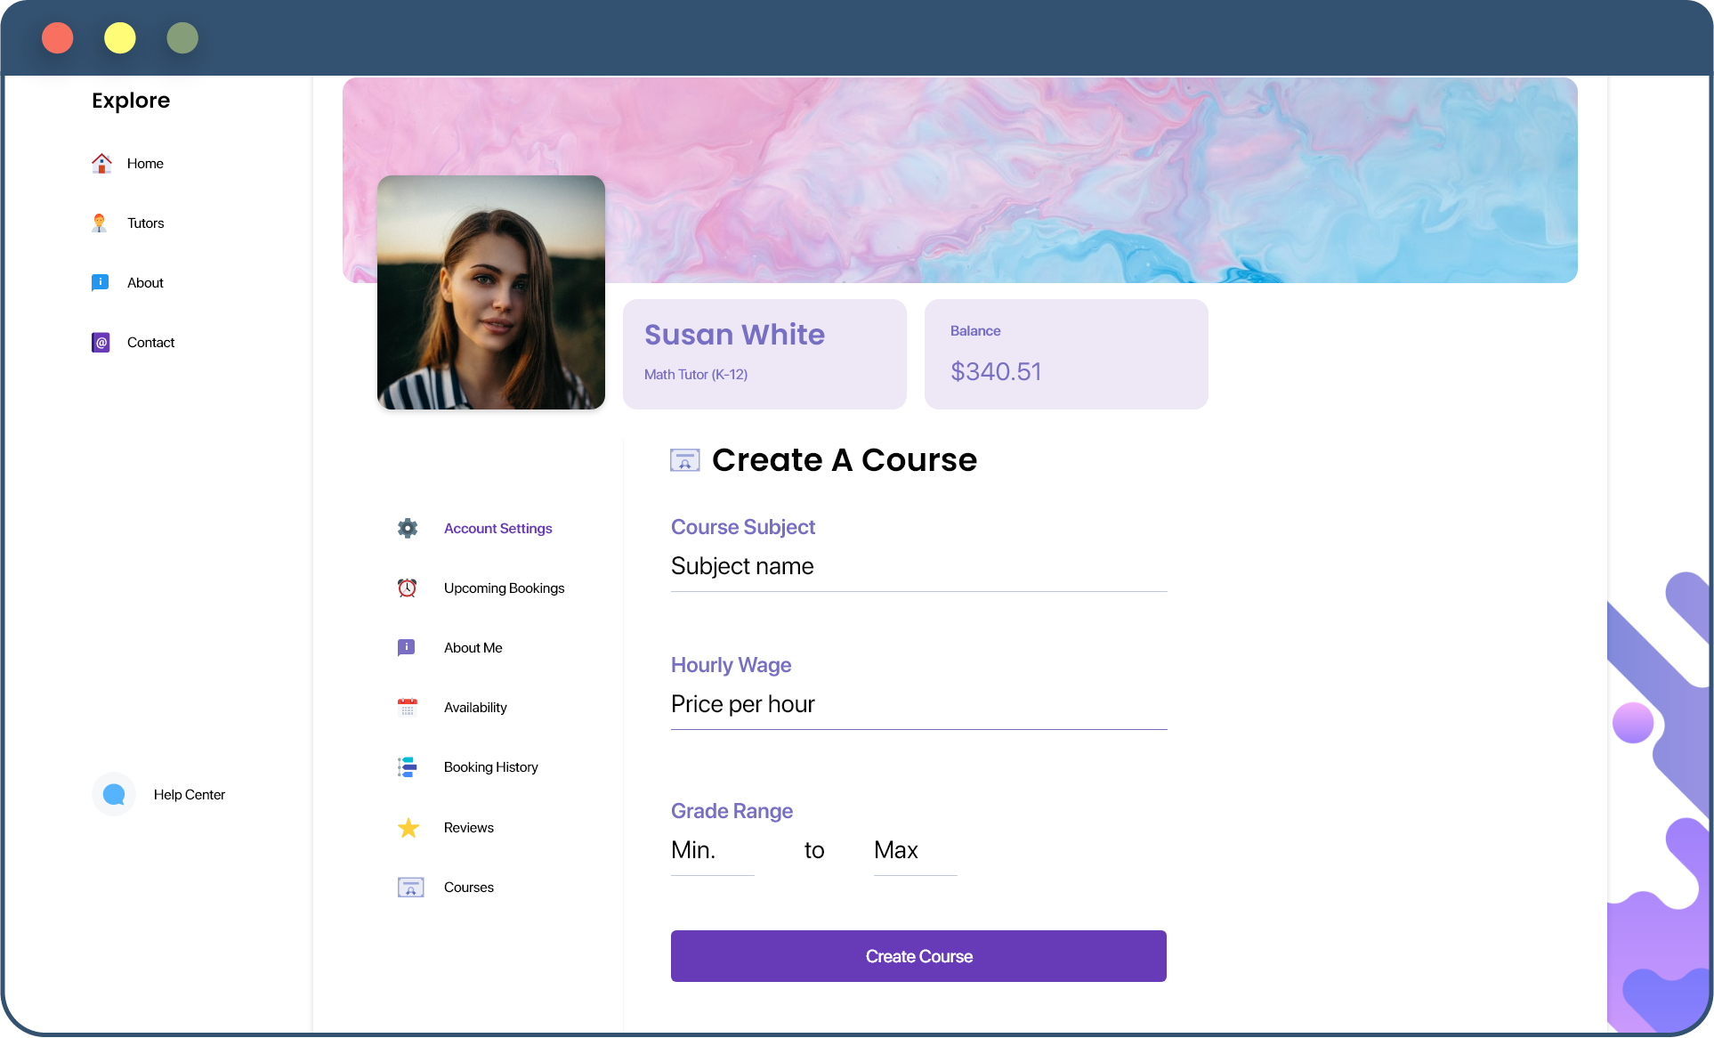Click the Price per hour input field

tap(918, 702)
